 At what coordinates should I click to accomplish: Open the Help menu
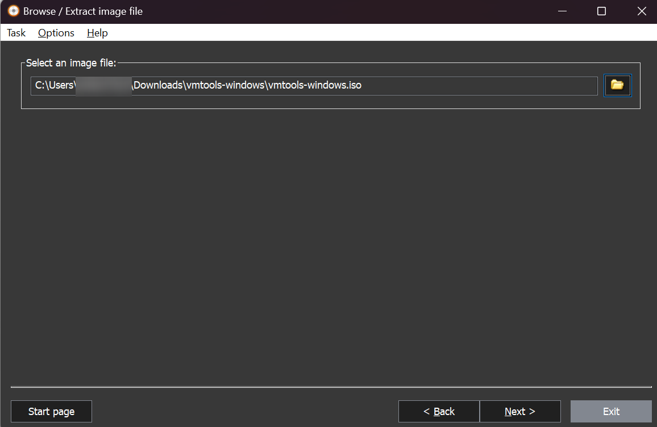click(x=97, y=33)
